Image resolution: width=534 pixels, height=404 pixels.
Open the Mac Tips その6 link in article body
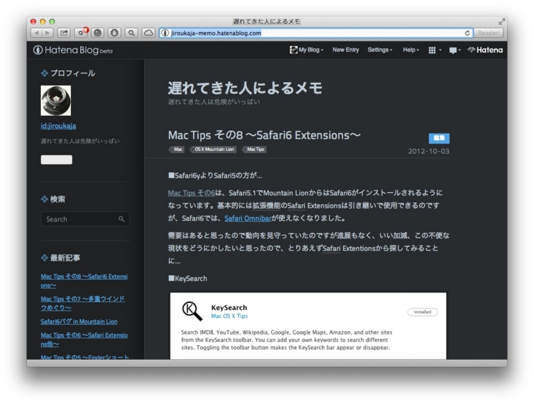[191, 193]
